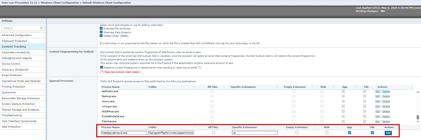Edit the taskhostw.exe entry
The width and height of the screenshot is (421, 140).
(x=378, y=91)
